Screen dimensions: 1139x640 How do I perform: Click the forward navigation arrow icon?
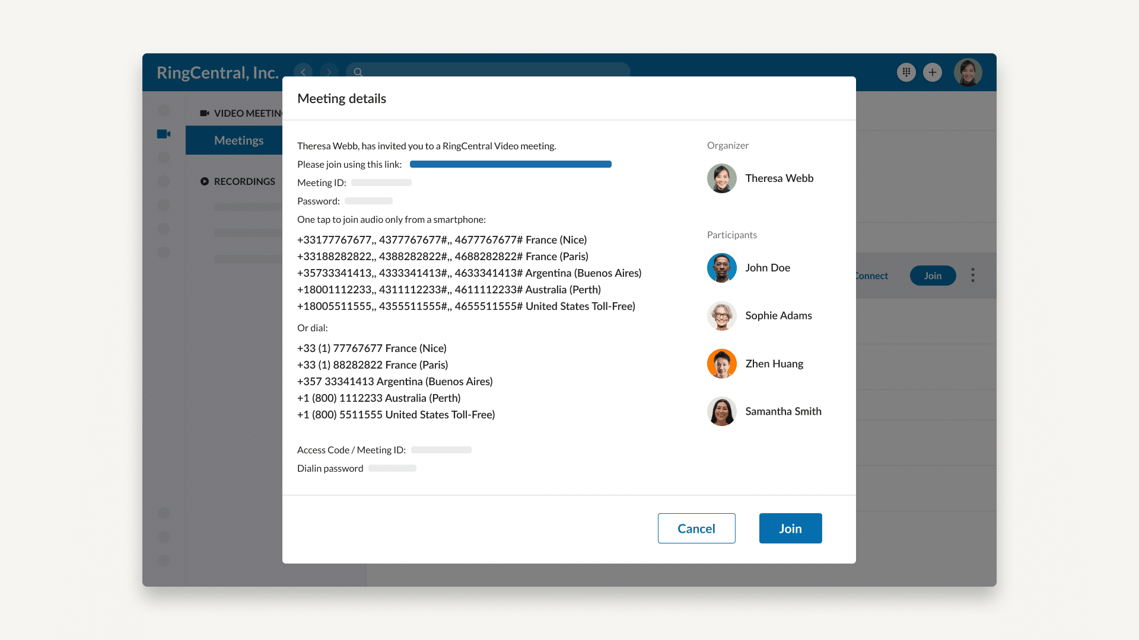[x=329, y=72]
